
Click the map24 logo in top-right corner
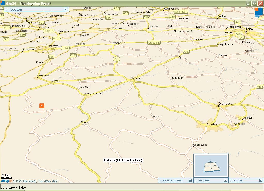[x=259, y=13]
